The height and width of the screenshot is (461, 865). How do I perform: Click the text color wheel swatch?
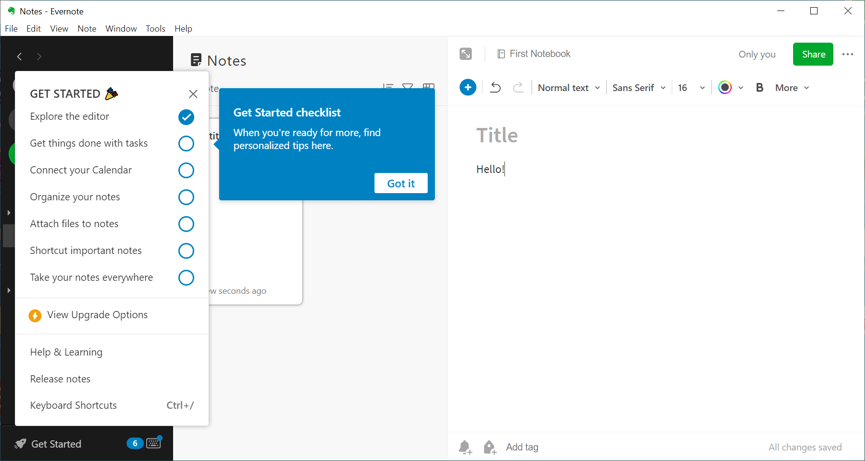[725, 88]
